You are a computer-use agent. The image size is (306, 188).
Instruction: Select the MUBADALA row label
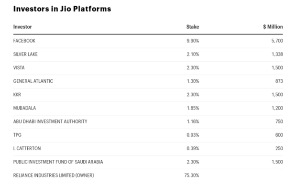click(24, 108)
